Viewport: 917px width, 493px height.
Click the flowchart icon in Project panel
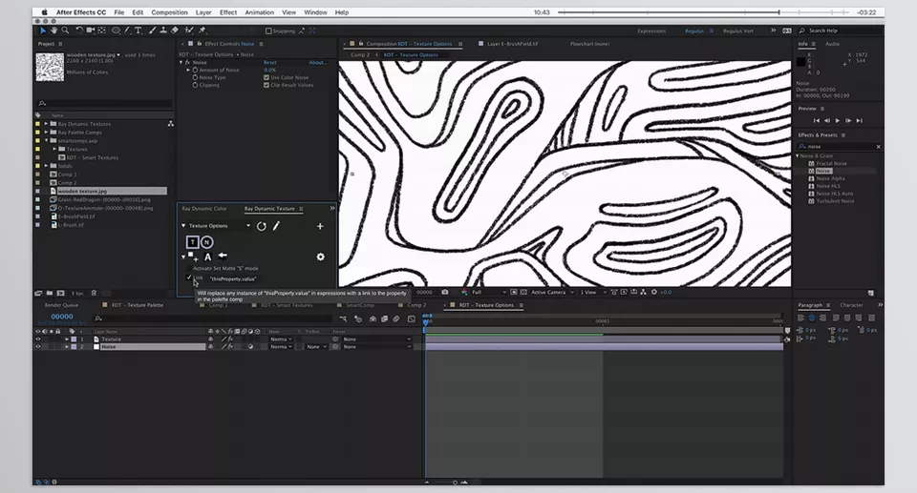pyautogui.click(x=171, y=124)
